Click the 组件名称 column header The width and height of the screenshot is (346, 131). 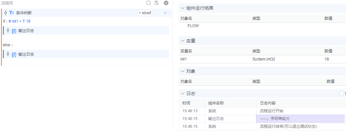(x=216, y=103)
